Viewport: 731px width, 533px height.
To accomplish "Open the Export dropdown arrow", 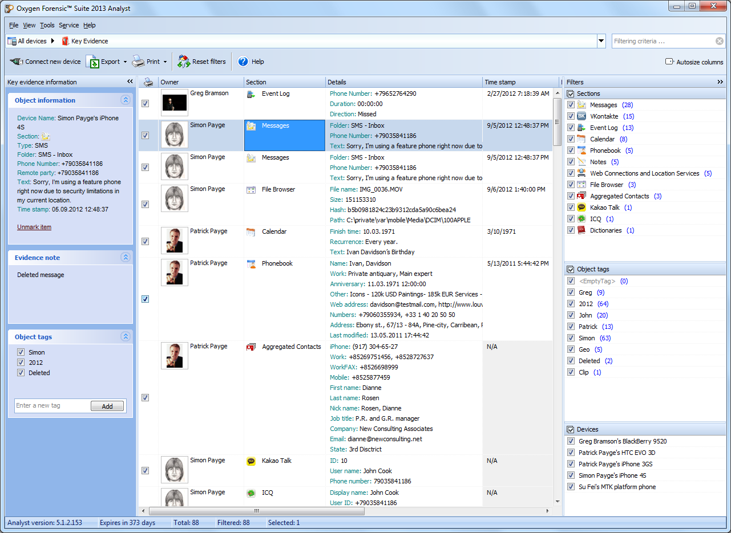I will point(125,62).
